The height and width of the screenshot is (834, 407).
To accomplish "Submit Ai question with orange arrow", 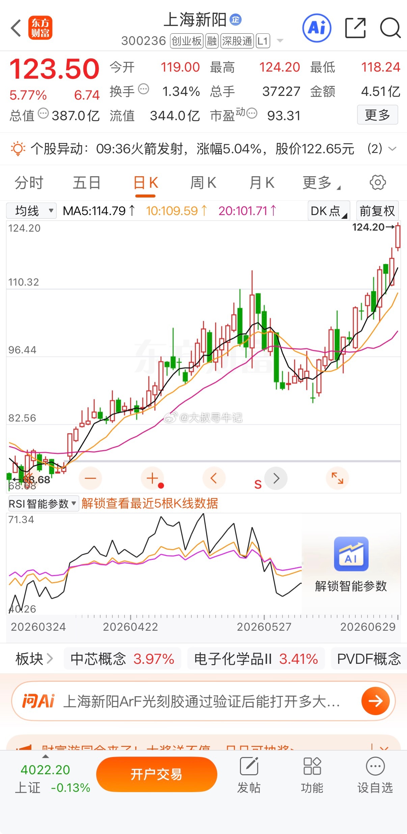I will click(376, 701).
